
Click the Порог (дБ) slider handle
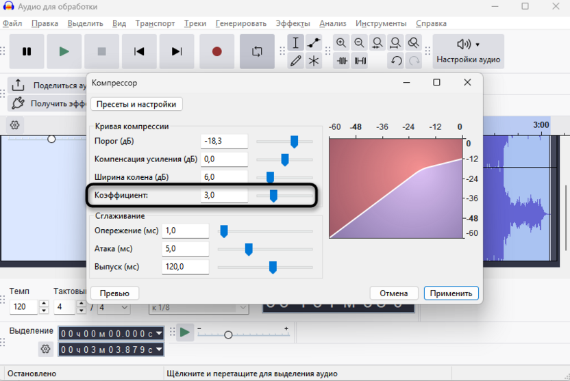coord(294,142)
